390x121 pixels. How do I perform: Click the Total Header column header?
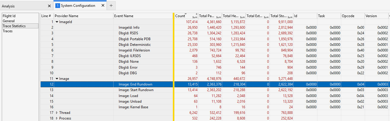(x=234, y=16)
